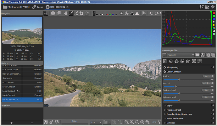Click the zoom out magnifier
The width and height of the screenshot is (217, 126).
[126, 122]
